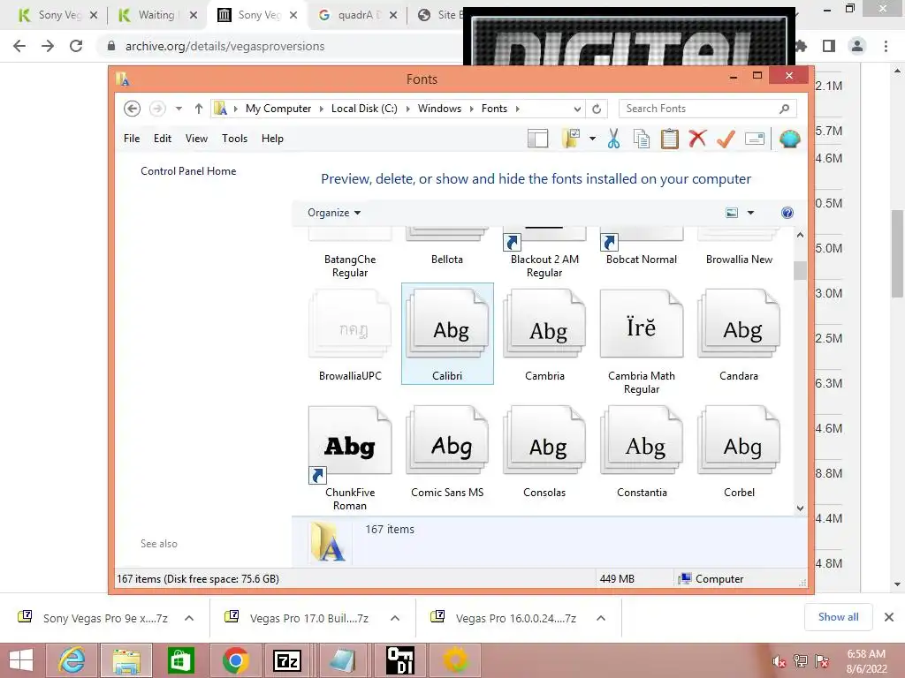The image size is (905, 678).
Task: Click the Browallia New font label
Action: (739, 260)
